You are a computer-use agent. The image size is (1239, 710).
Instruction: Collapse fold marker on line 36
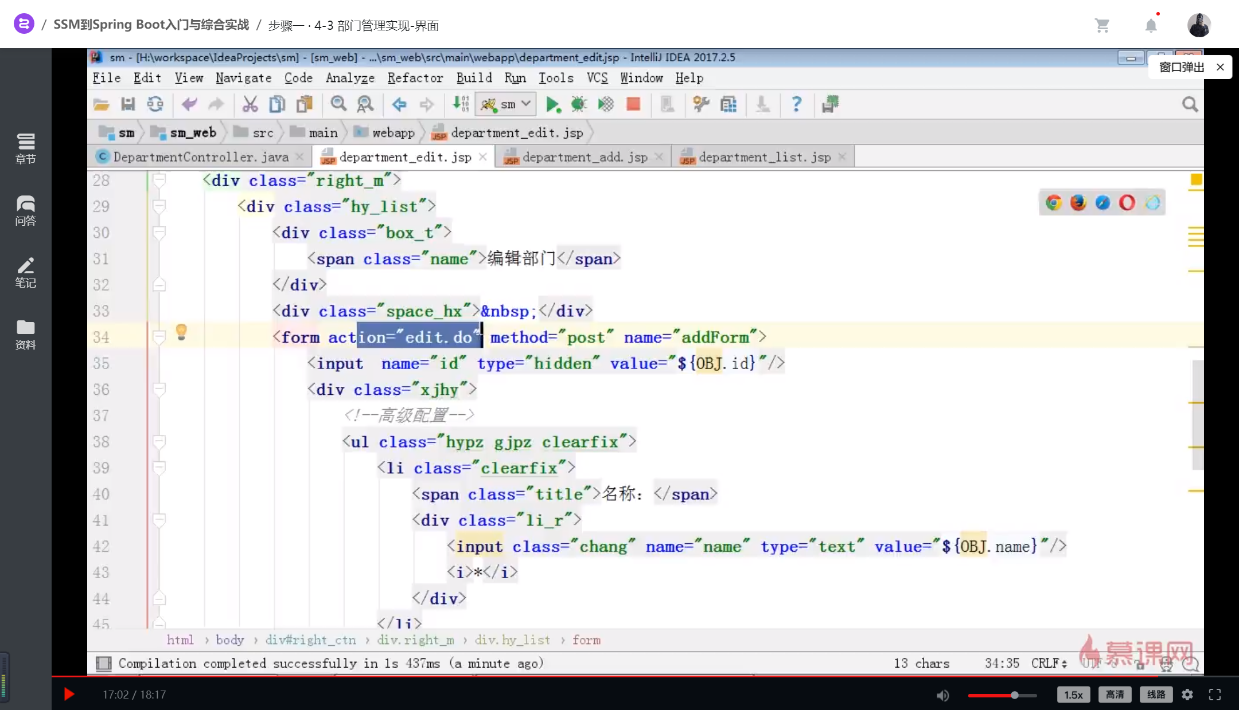coord(159,389)
